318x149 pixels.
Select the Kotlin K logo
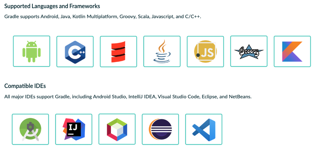[x=292, y=51]
